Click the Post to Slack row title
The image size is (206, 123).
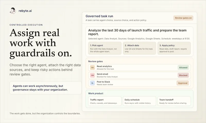pos(103,82)
